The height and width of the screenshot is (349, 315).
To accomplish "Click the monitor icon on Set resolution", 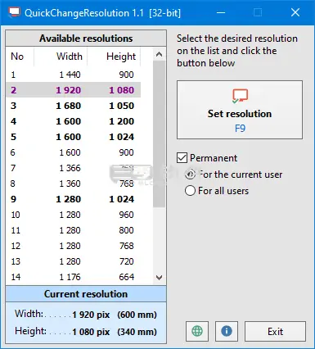I will tap(240, 96).
